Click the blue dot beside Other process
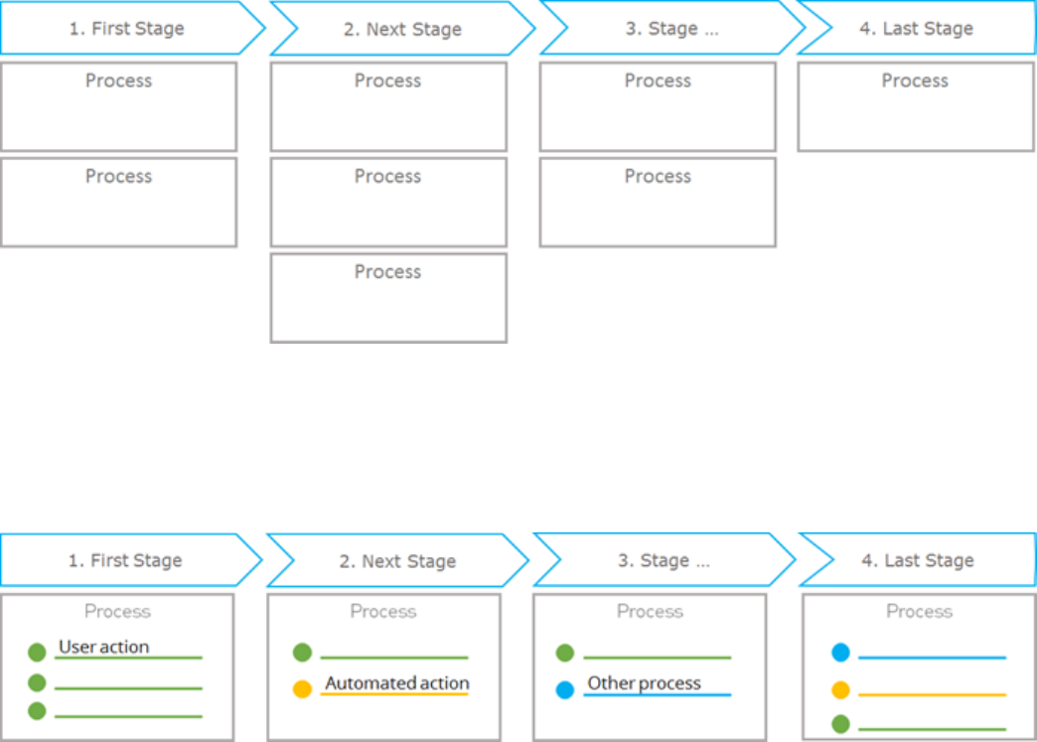The image size is (1037, 742). coord(565,689)
